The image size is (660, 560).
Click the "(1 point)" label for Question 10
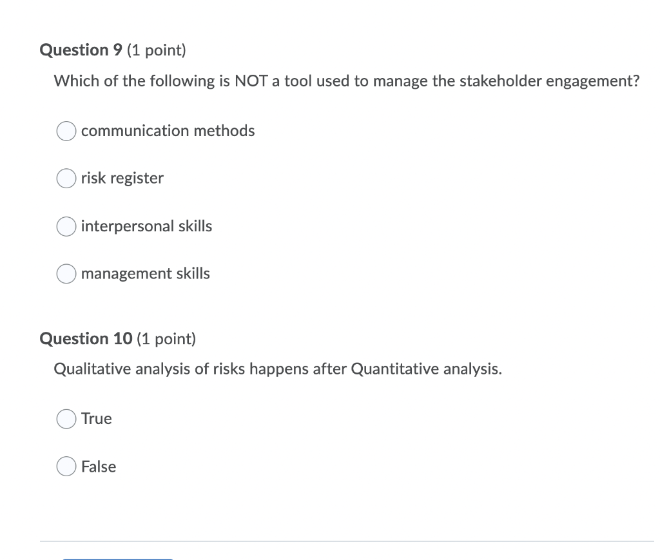tap(166, 338)
